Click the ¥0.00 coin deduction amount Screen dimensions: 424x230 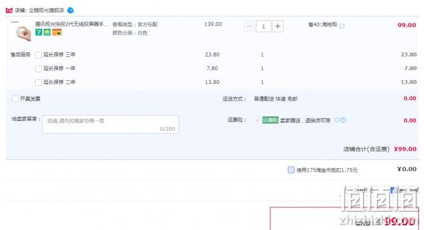pyautogui.click(x=406, y=169)
